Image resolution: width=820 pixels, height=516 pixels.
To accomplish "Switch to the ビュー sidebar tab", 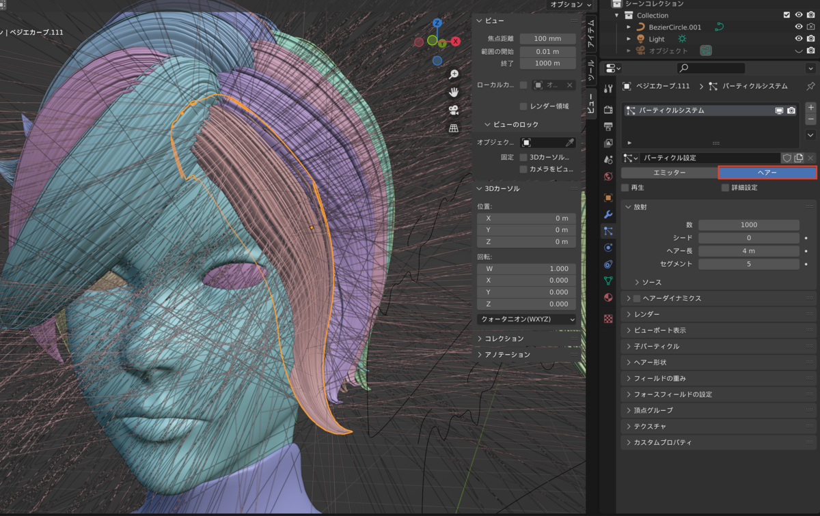I will [x=590, y=104].
